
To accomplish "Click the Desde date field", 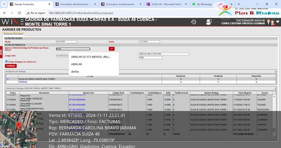I will click(67, 42).
